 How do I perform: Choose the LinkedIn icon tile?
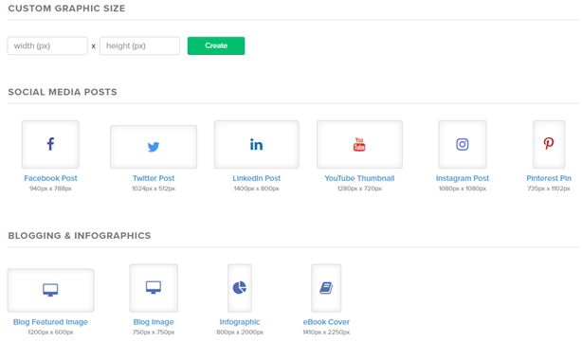click(257, 144)
